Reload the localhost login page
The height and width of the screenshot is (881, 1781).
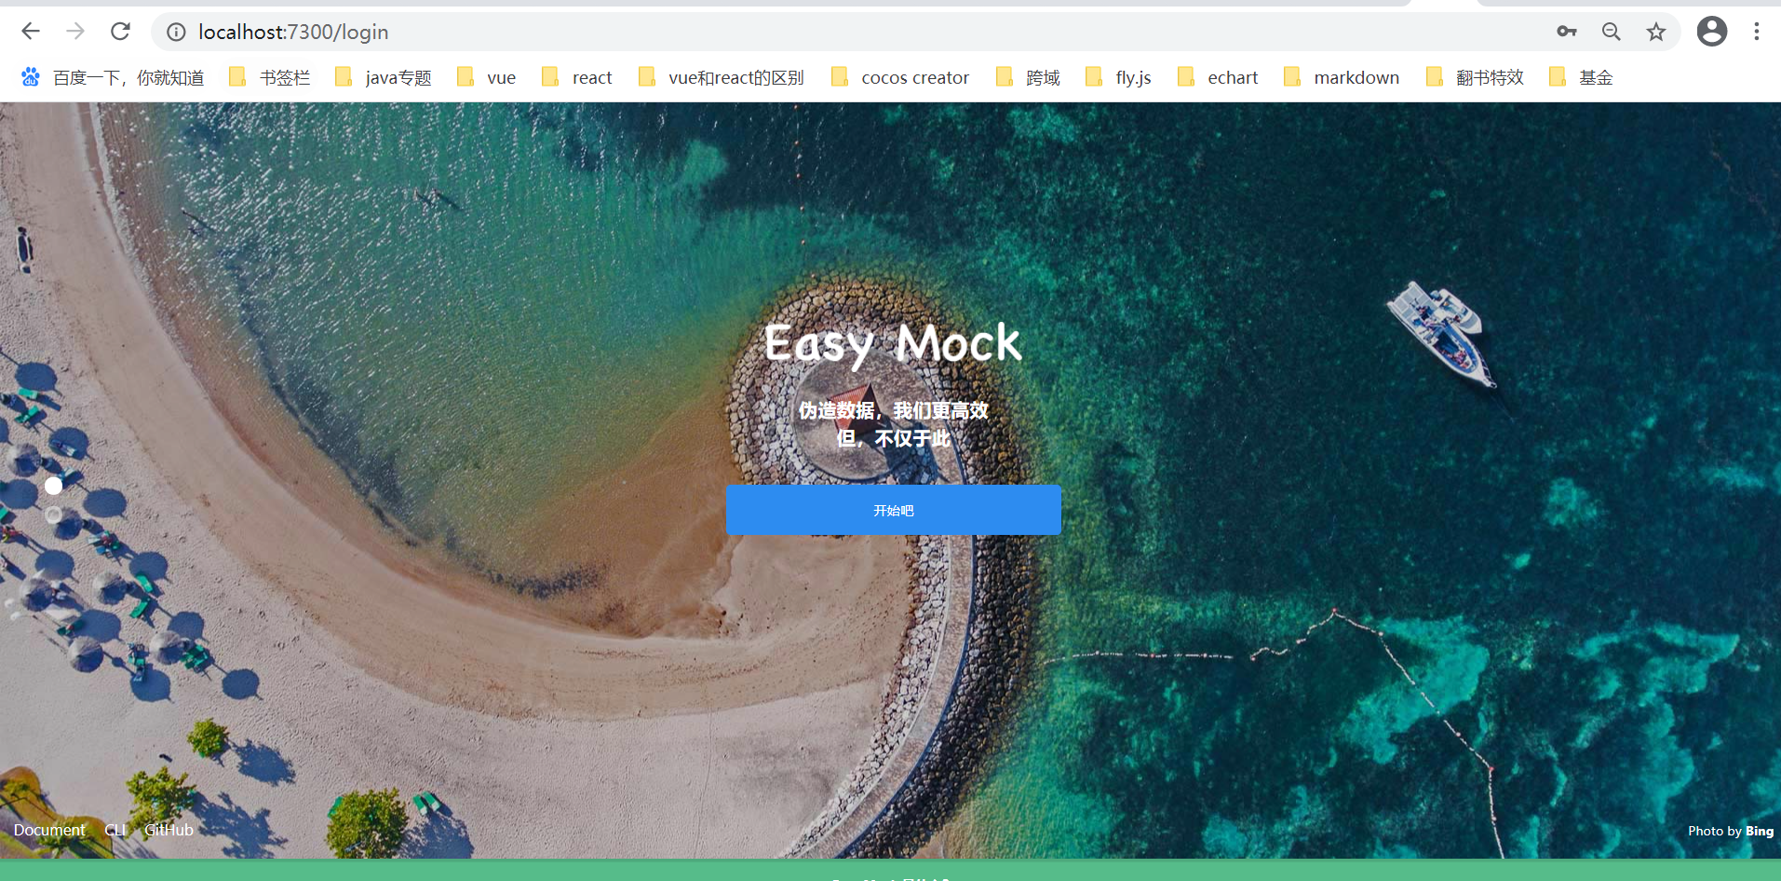pyautogui.click(x=120, y=32)
